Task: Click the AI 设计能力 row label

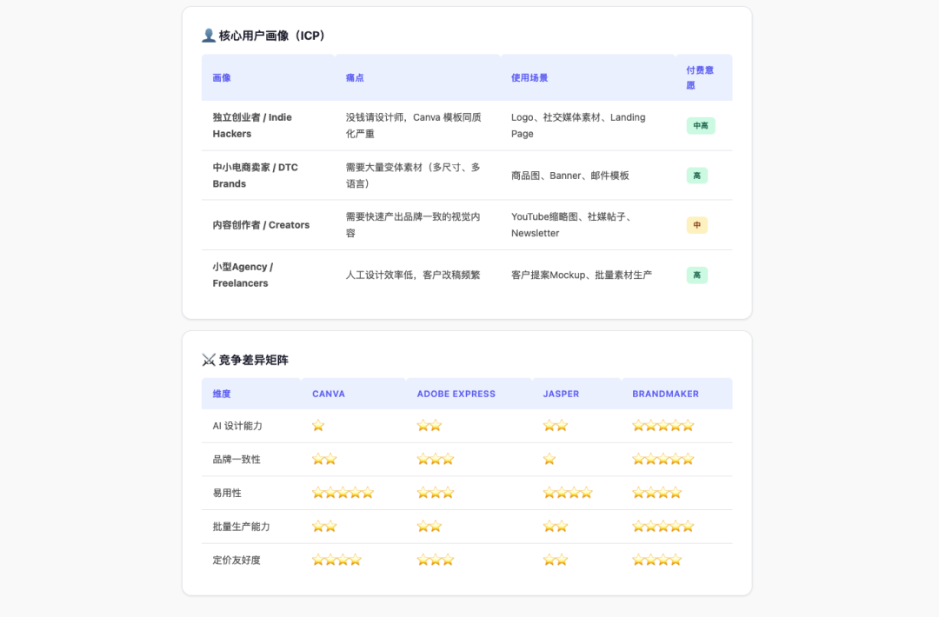Action: [237, 426]
